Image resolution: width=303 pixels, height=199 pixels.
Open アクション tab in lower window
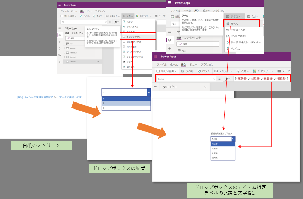pyautogui.click(x=207, y=64)
